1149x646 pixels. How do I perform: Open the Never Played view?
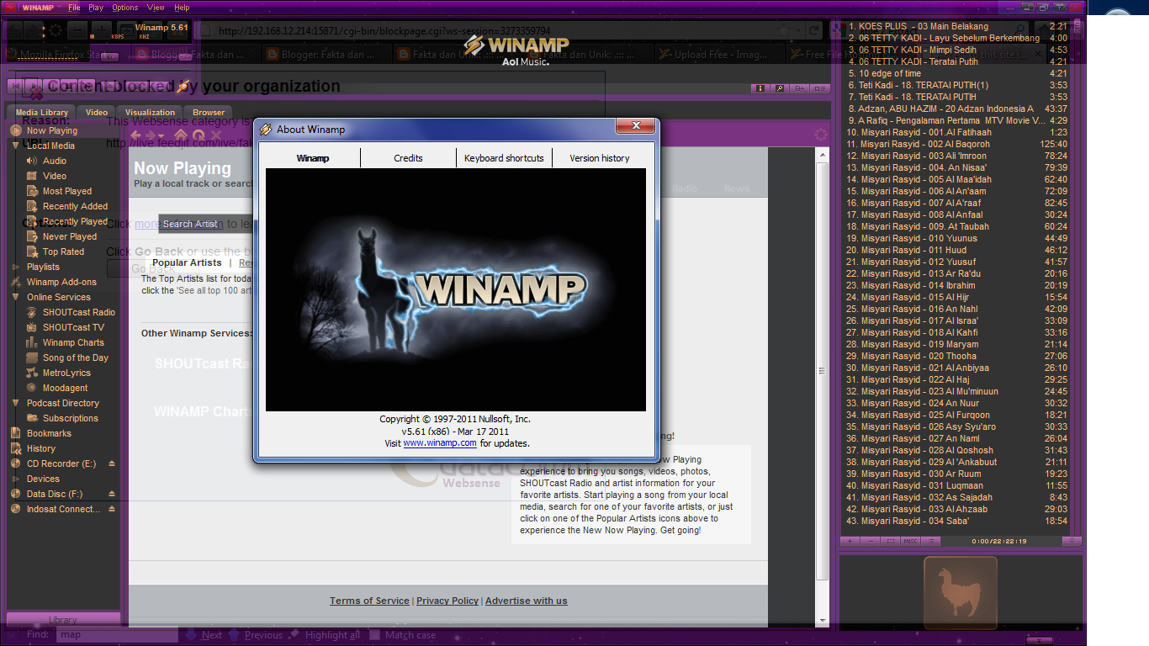70,236
